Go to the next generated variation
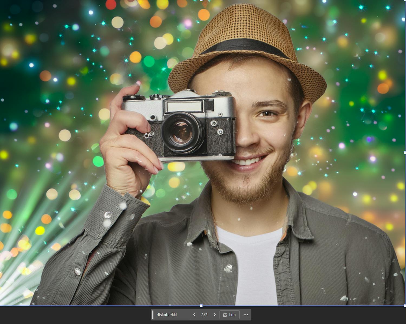This screenshot has height=324, width=406. pos(215,315)
